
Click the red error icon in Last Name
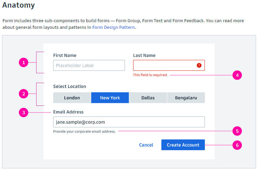(x=199, y=65)
